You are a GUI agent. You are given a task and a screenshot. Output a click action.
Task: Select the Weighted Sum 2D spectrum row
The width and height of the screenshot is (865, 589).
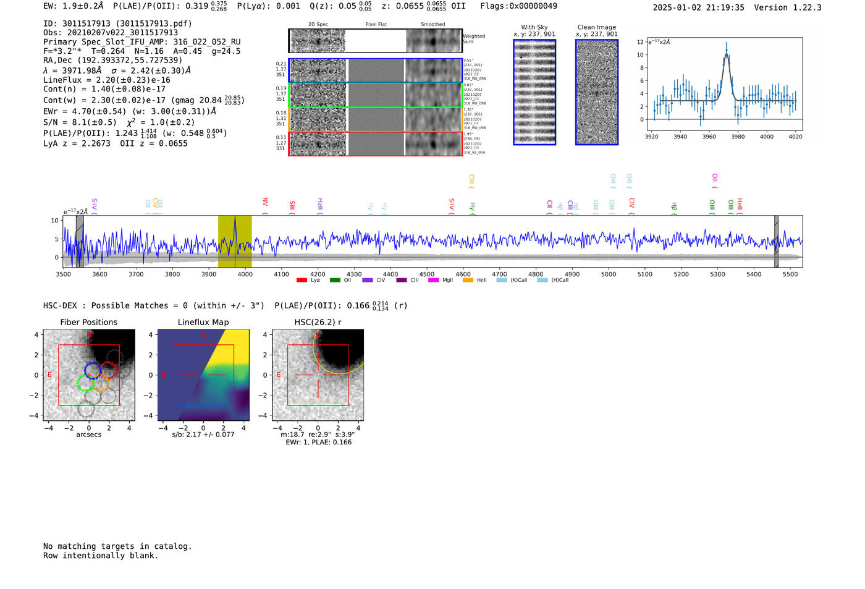pos(375,41)
